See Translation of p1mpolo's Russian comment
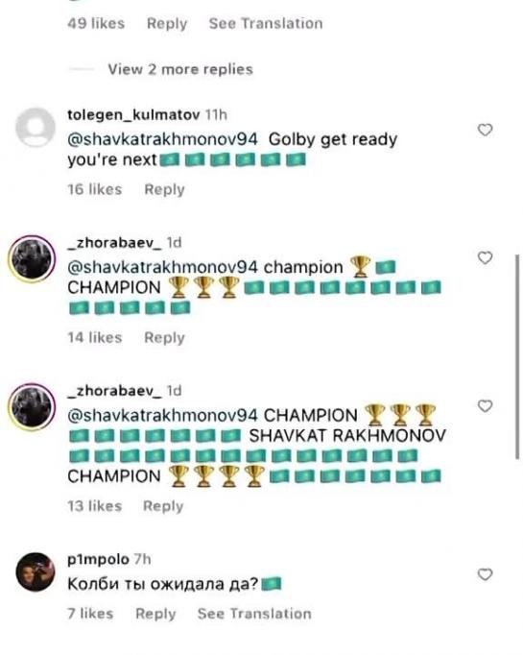 point(254,614)
